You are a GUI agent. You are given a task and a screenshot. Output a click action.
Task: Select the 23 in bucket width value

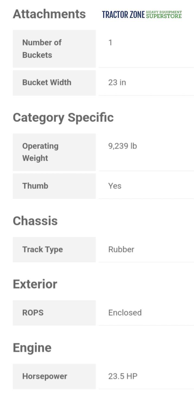(x=117, y=83)
